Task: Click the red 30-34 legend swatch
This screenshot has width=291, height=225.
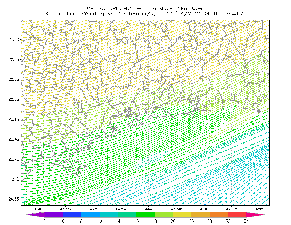Action: (x=237, y=214)
